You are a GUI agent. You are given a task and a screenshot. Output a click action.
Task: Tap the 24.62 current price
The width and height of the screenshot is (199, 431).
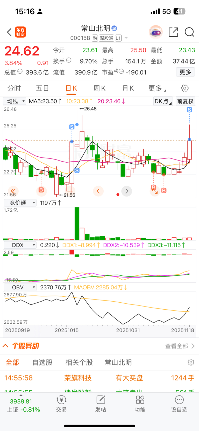(x=22, y=51)
